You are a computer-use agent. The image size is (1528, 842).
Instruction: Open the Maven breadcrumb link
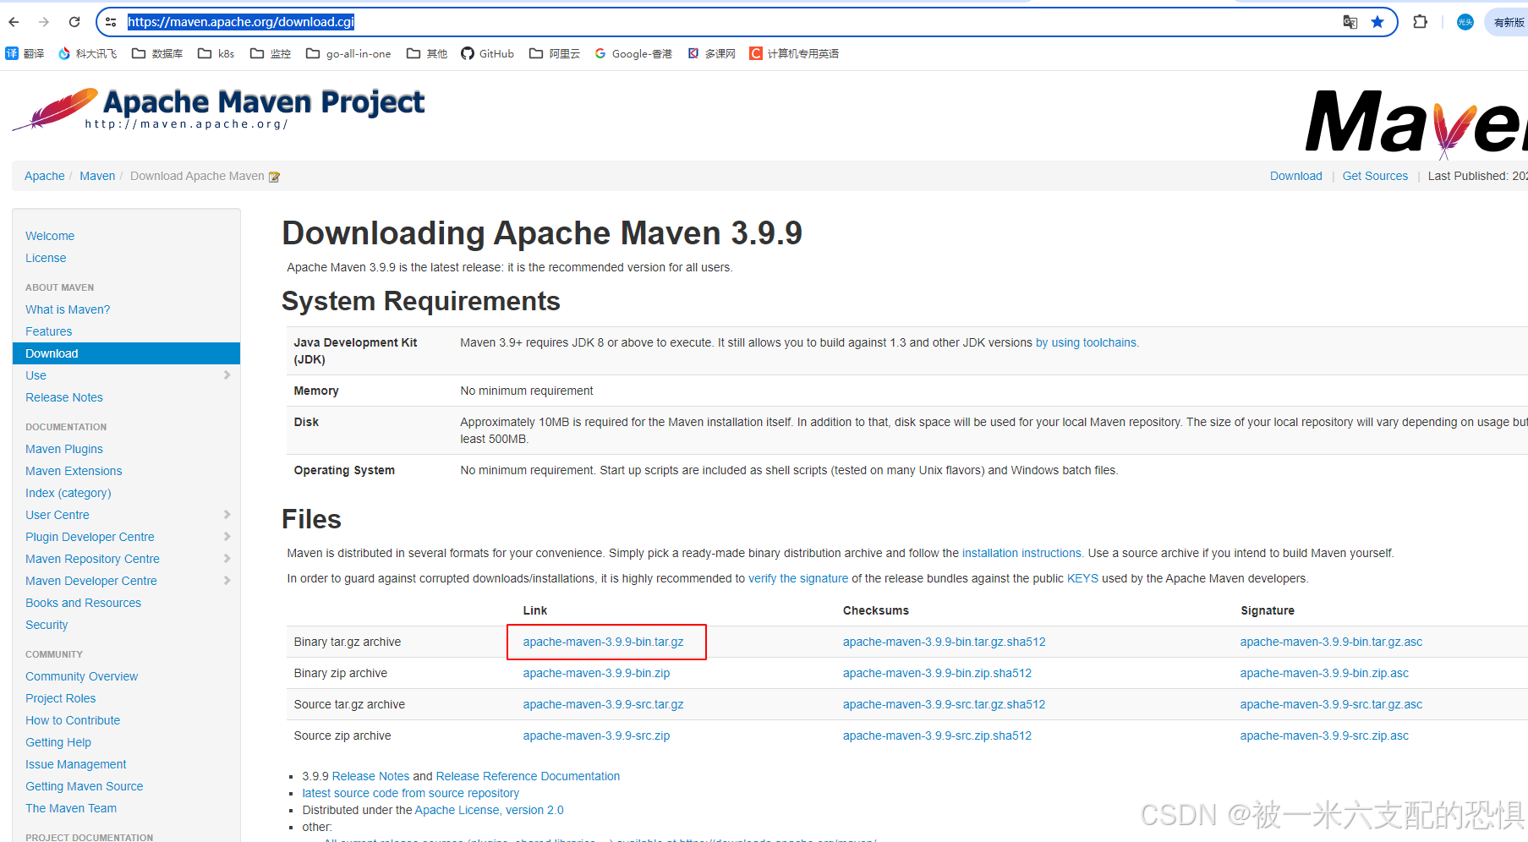97,176
